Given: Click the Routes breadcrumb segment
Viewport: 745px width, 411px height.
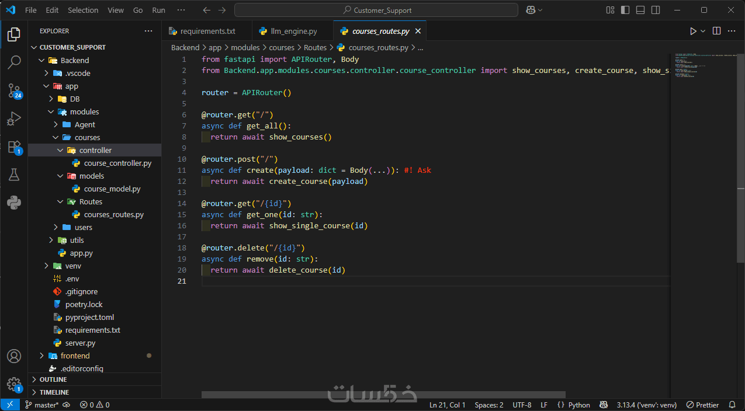Looking at the screenshot, I should click(315, 48).
